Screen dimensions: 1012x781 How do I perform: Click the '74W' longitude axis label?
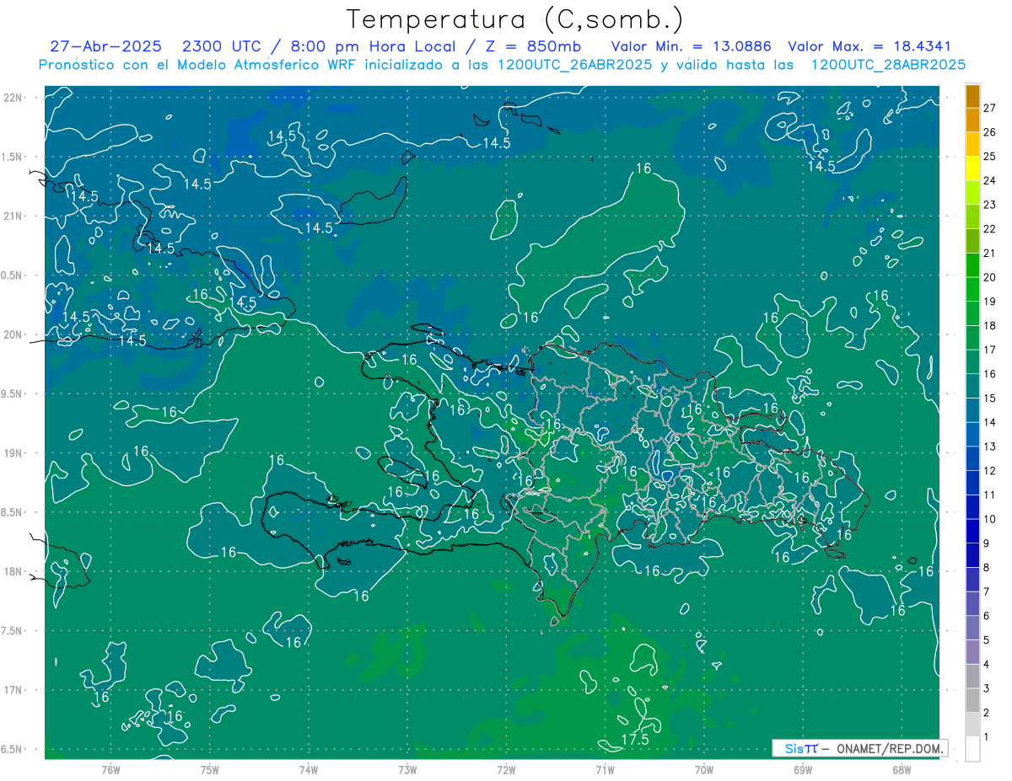point(309,769)
